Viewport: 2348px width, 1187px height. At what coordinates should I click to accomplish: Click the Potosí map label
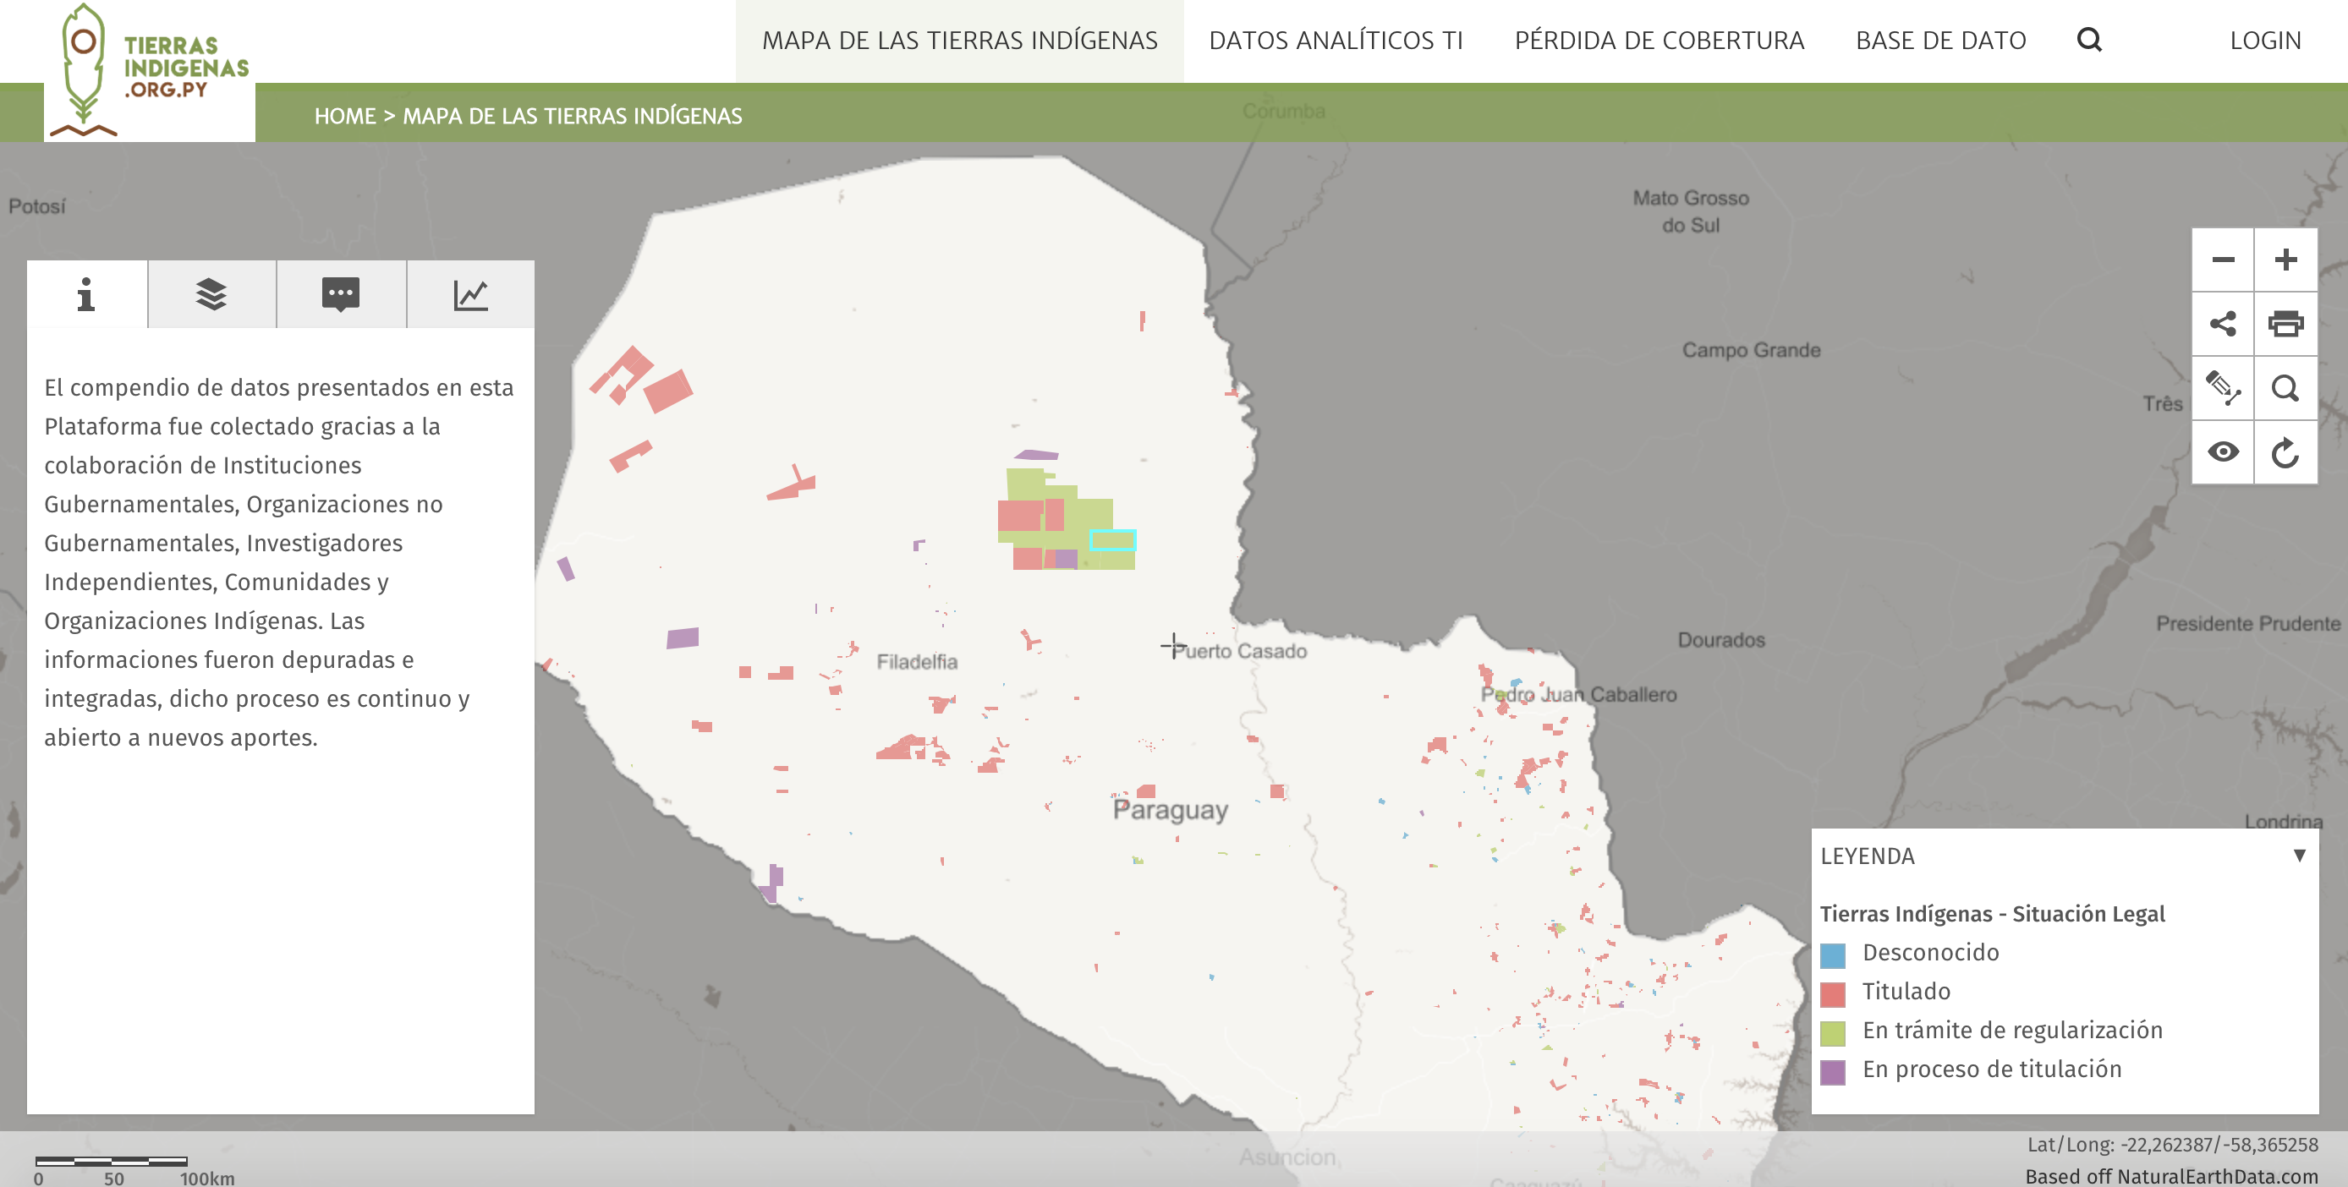37,206
